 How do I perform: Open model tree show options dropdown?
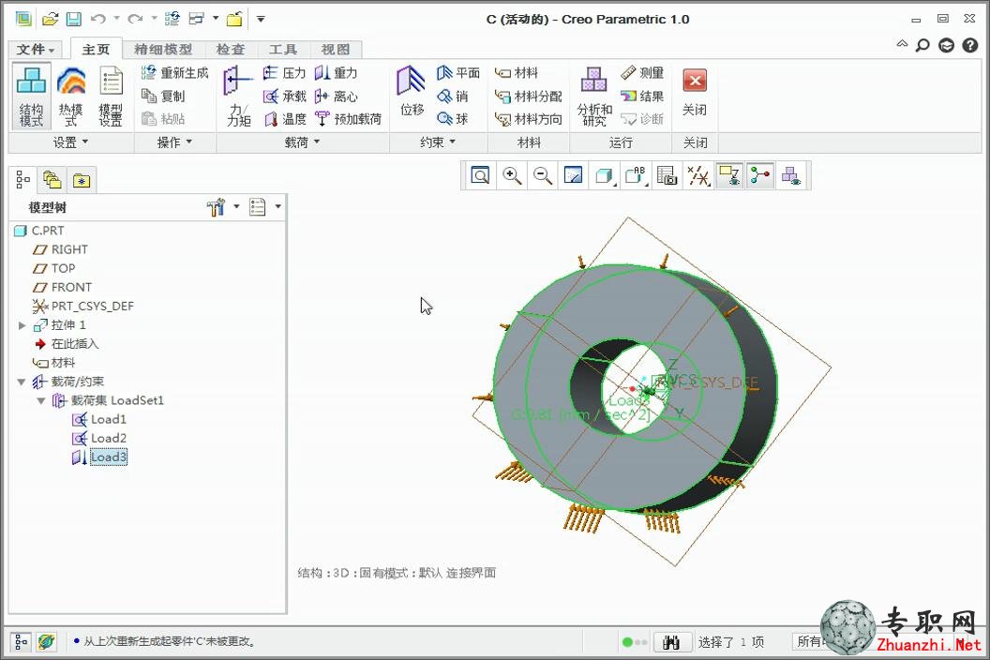point(277,206)
